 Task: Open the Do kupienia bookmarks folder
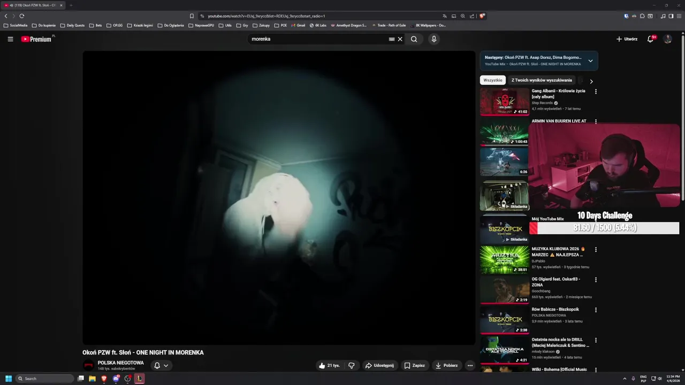point(44,25)
